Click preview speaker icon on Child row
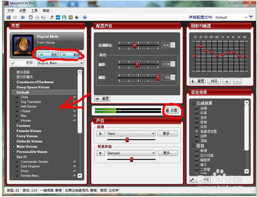 [x=74, y=97]
